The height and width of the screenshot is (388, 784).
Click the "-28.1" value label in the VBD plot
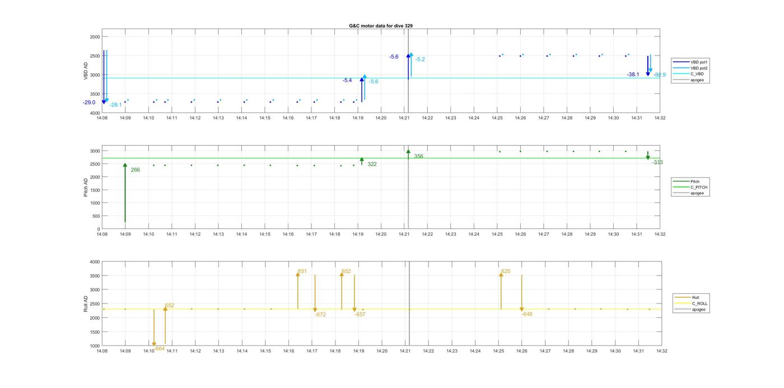point(115,105)
